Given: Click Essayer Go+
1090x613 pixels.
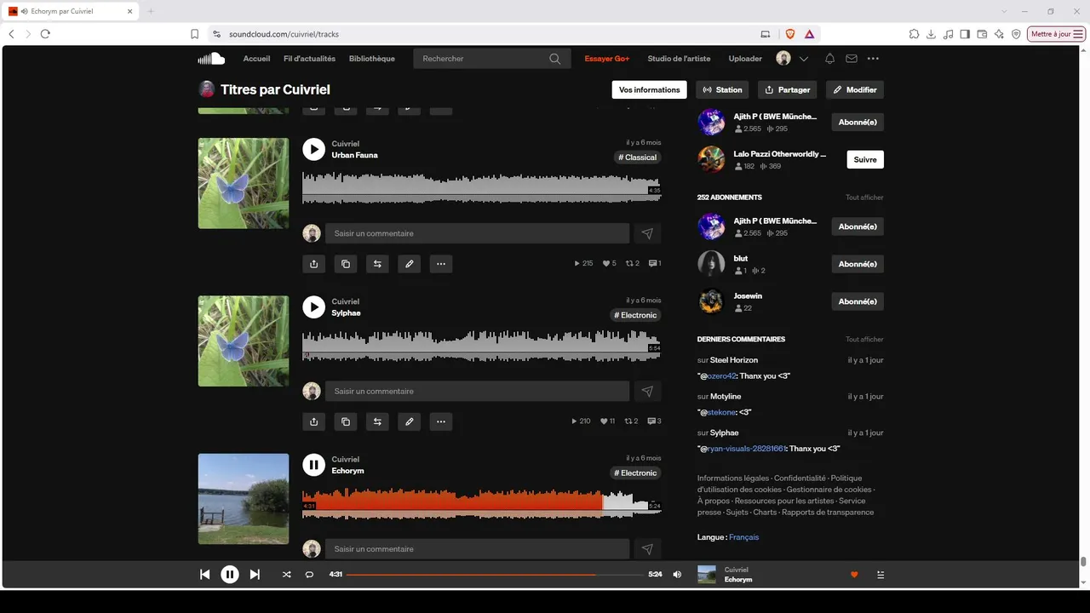Looking at the screenshot, I should pos(607,59).
